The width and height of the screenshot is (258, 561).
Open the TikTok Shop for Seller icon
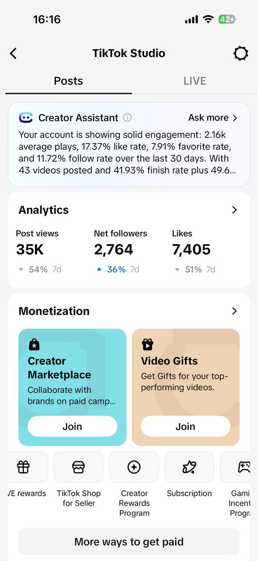tap(79, 467)
